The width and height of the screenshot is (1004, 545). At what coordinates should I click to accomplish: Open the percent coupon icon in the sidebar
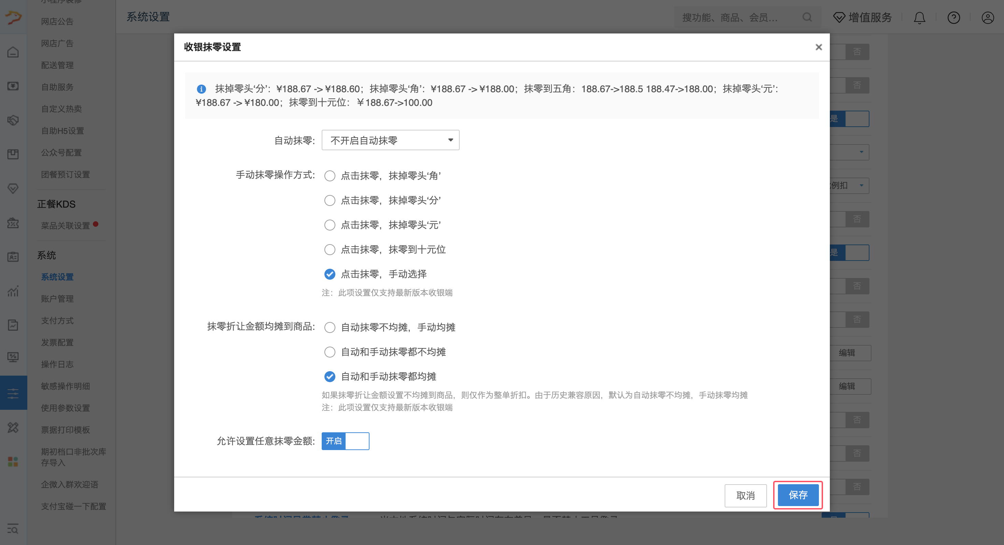pos(13,223)
